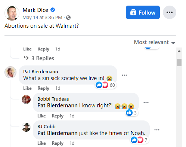Open options for Pat Bierdemann's comment
The height and width of the screenshot is (147, 186).
click(124, 75)
